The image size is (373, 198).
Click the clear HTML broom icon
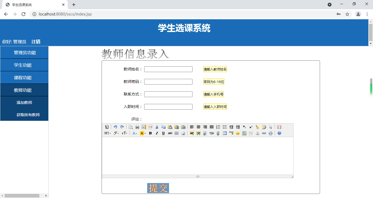tap(257, 127)
